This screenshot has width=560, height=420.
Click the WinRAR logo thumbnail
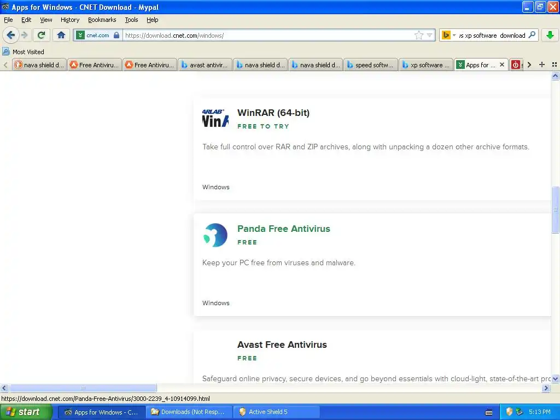215,118
